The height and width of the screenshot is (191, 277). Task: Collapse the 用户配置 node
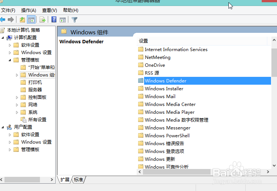[x=3, y=127]
